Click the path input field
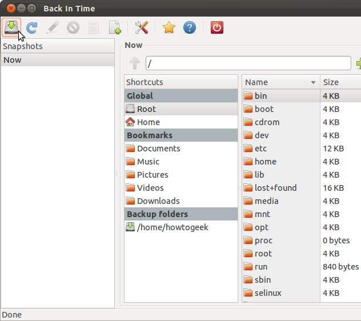This screenshot has height=321, width=361. pyautogui.click(x=248, y=63)
